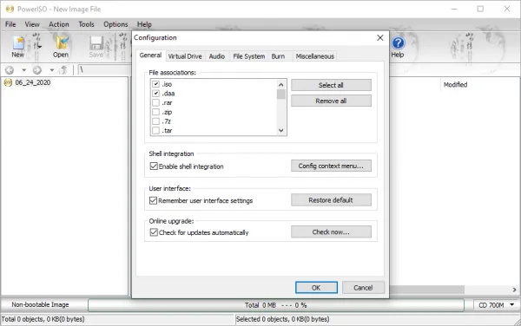
Task: Click the Selected 0 objects status text
Action: (282, 319)
